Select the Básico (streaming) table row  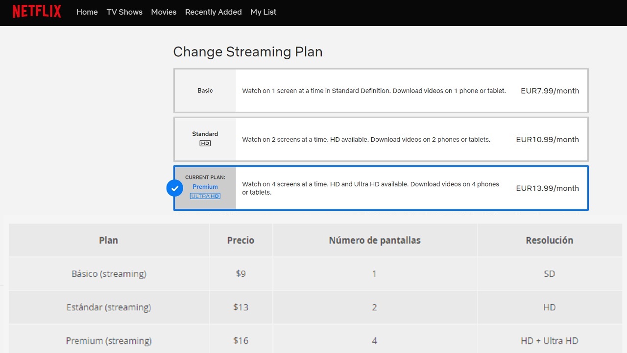pyautogui.click(x=109, y=274)
